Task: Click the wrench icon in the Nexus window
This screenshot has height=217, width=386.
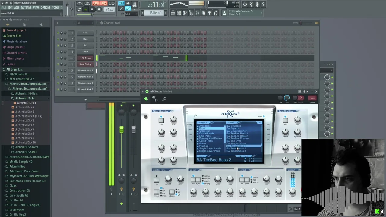Action: [164, 99]
